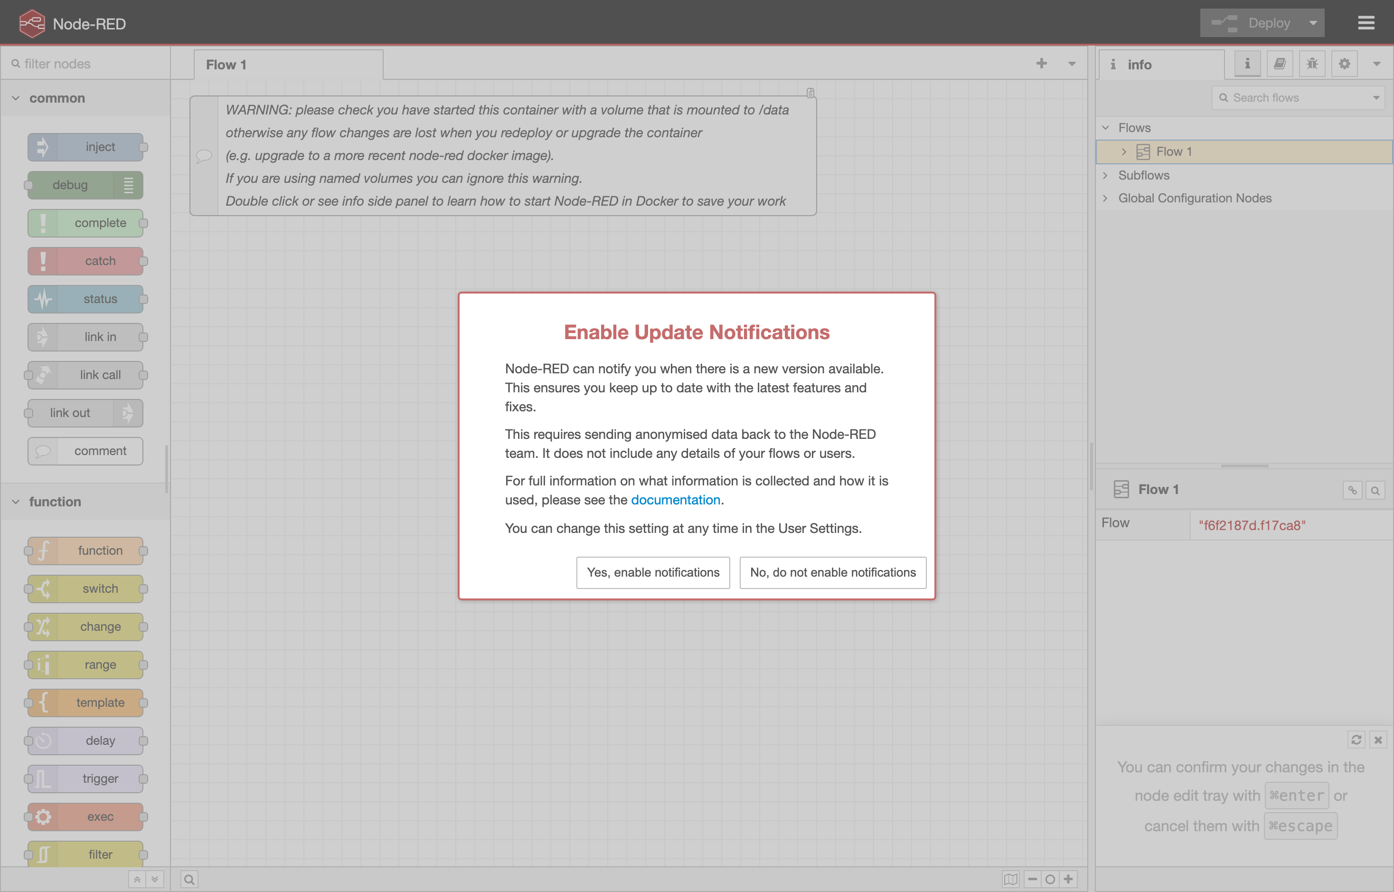Expand the Flow 1 tree item

click(1124, 152)
